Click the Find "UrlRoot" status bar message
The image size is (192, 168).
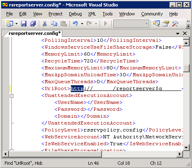(x=23, y=163)
